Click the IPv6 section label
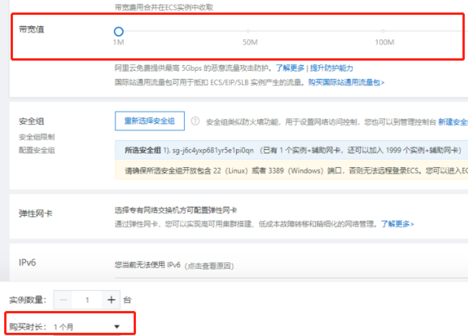The height and width of the screenshot is (336, 468). click(27, 262)
